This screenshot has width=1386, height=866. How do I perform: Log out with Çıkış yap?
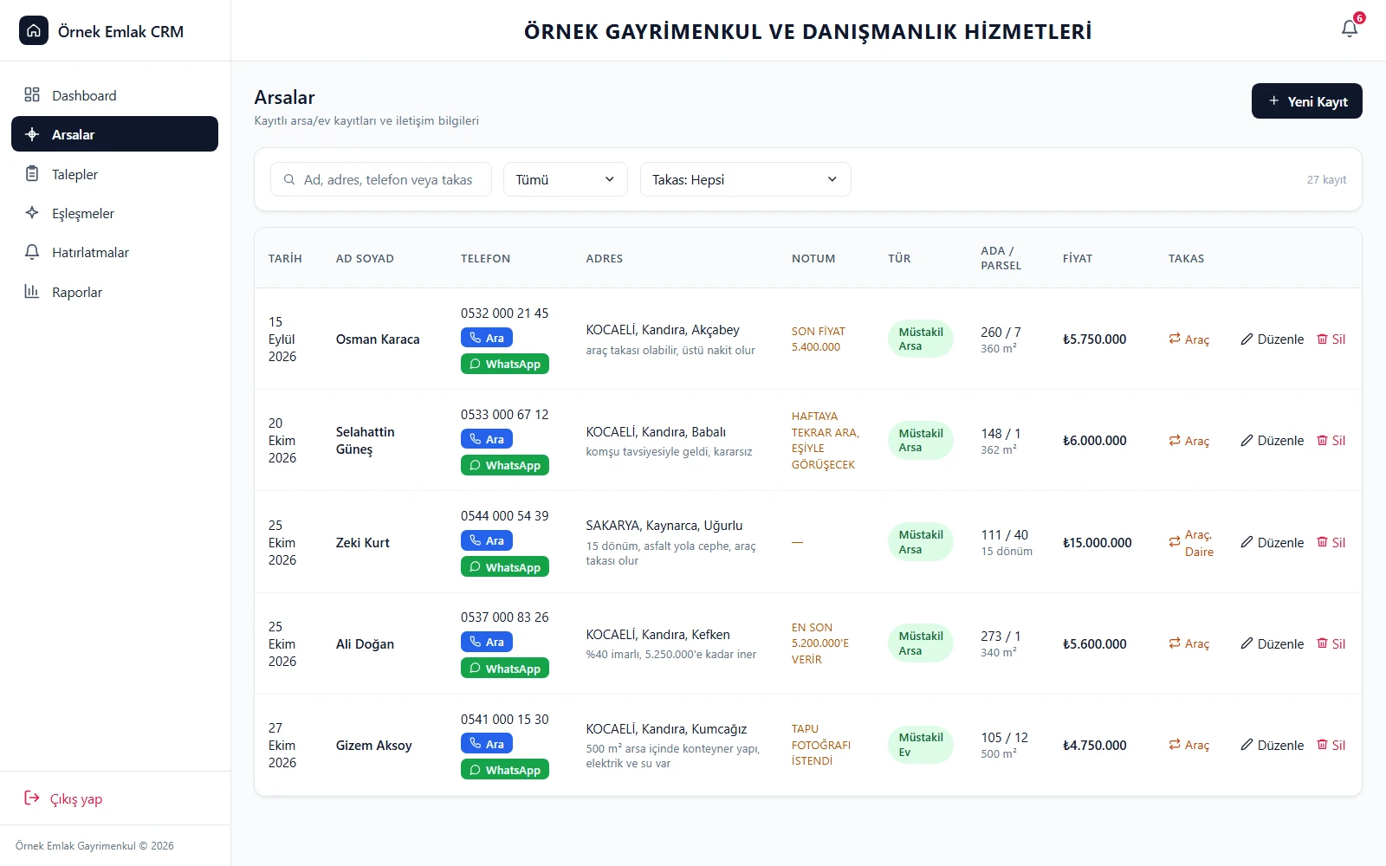(x=63, y=798)
